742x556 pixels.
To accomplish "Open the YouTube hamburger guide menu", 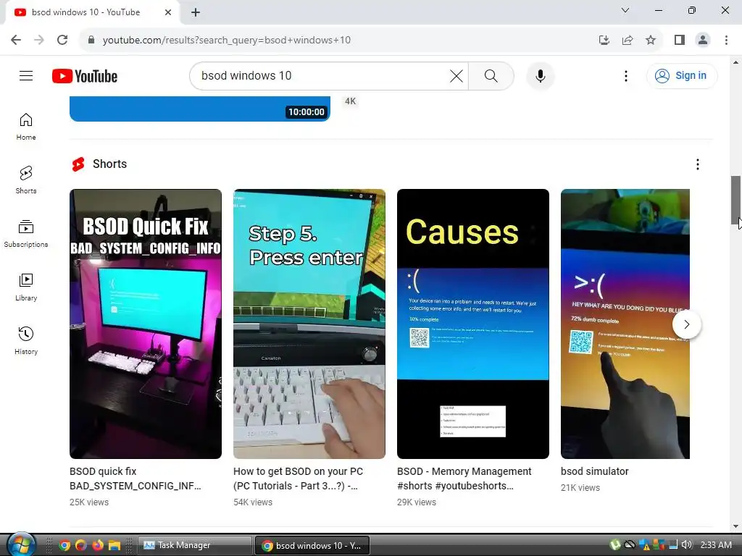I will pyautogui.click(x=26, y=75).
